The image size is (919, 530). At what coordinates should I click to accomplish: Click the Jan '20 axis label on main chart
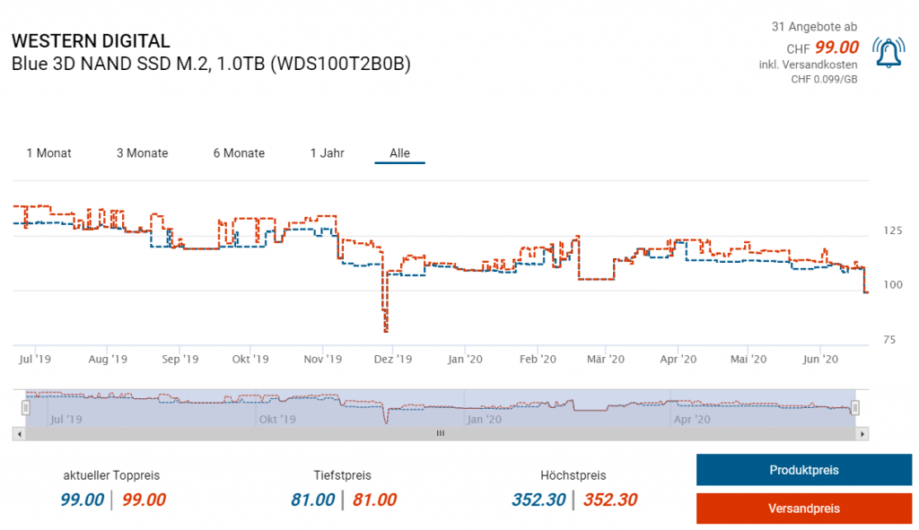pos(465,359)
